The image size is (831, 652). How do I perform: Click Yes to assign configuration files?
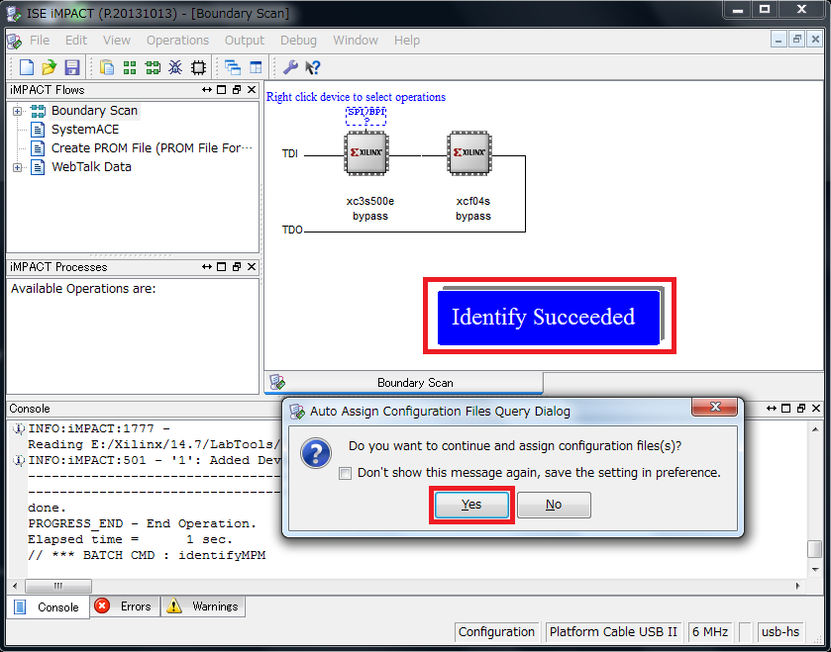471,505
